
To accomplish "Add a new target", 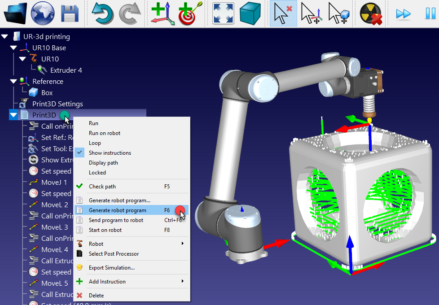I will point(188,13).
